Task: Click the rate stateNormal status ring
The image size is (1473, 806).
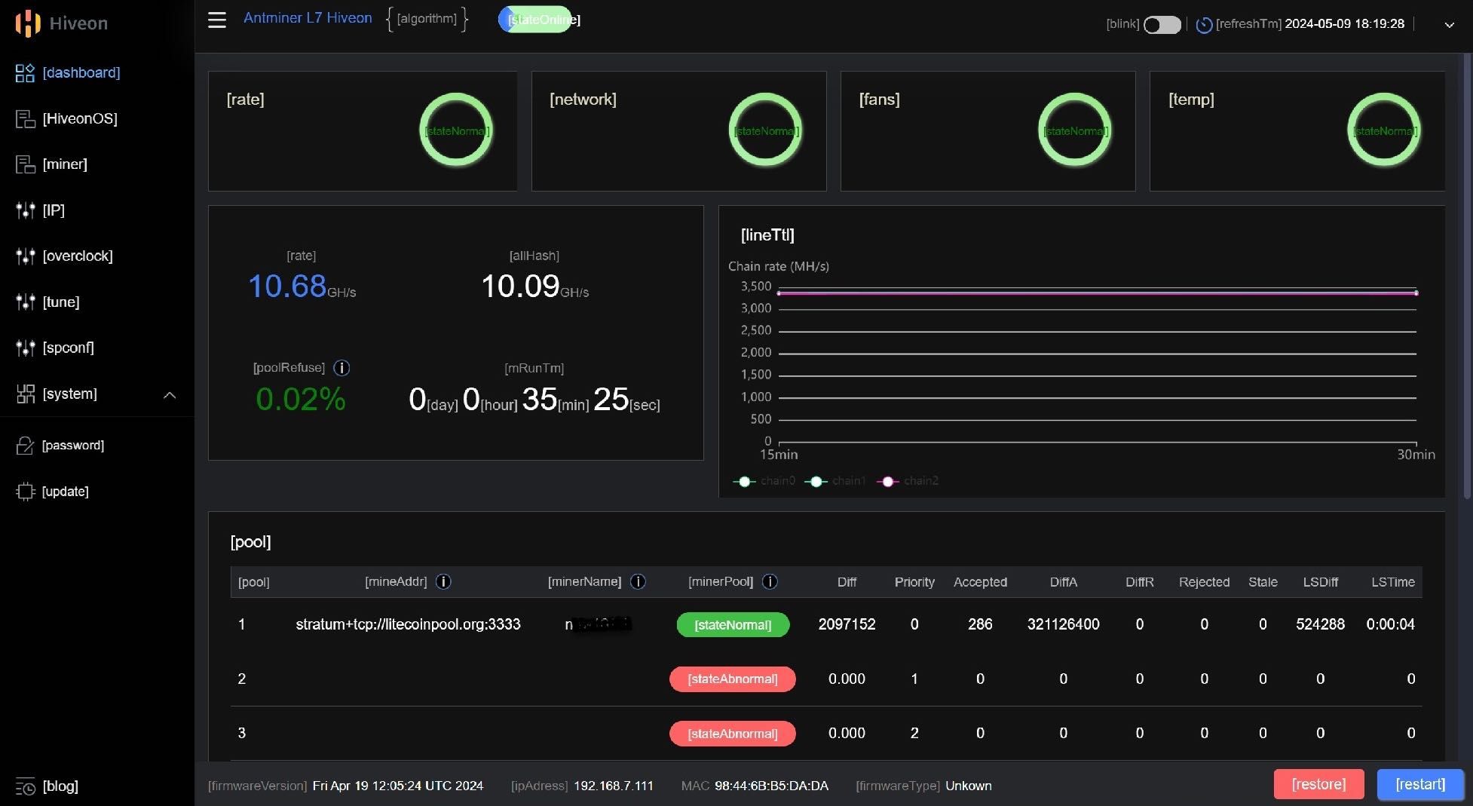Action: coord(456,130)
